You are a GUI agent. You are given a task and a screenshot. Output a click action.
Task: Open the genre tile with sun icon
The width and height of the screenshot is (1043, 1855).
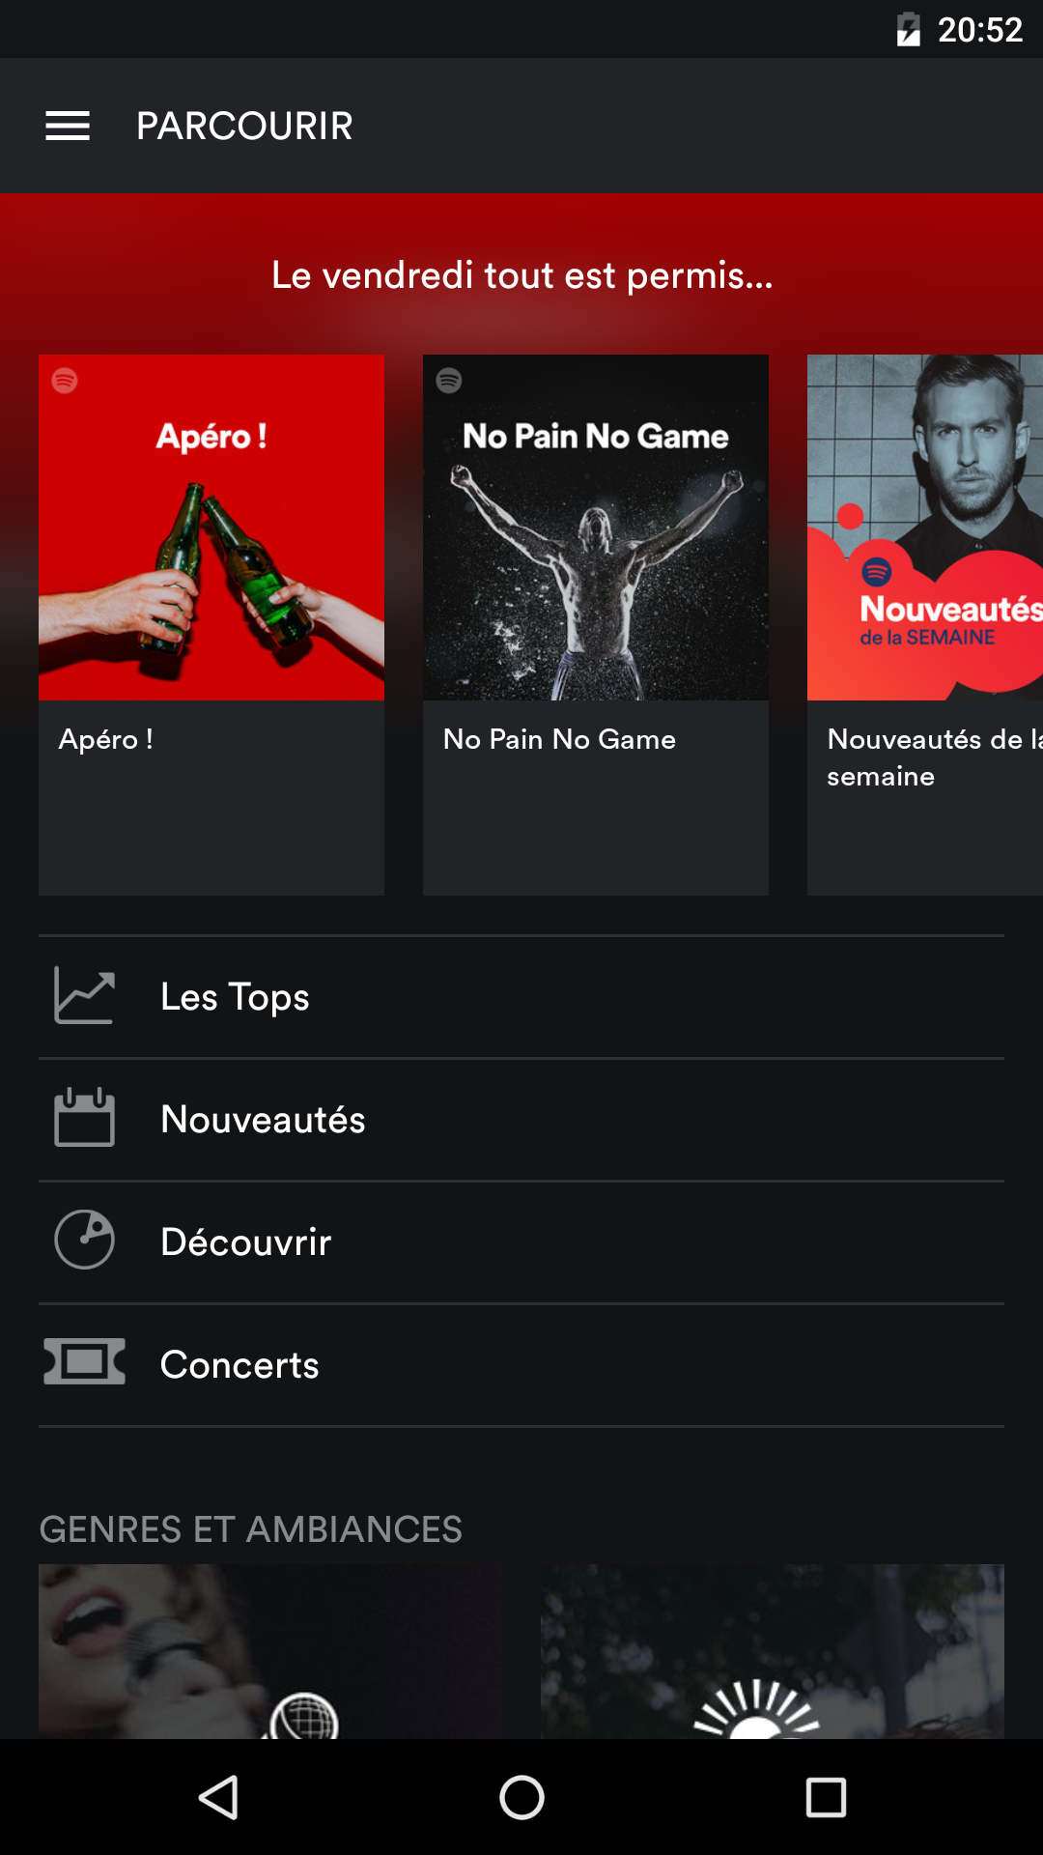pyautogui.click(x=773, y=1652)
